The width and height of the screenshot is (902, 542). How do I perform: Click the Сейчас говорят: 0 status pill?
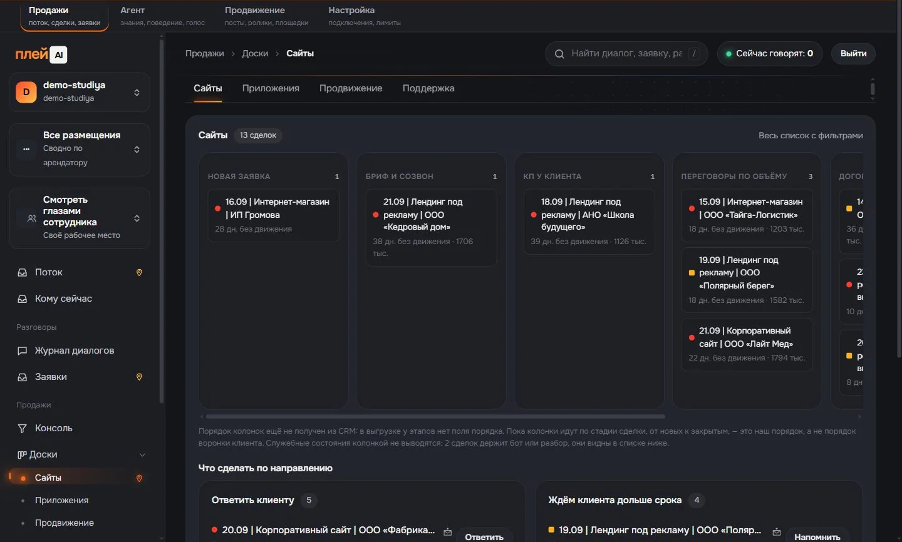pos(769,54)
